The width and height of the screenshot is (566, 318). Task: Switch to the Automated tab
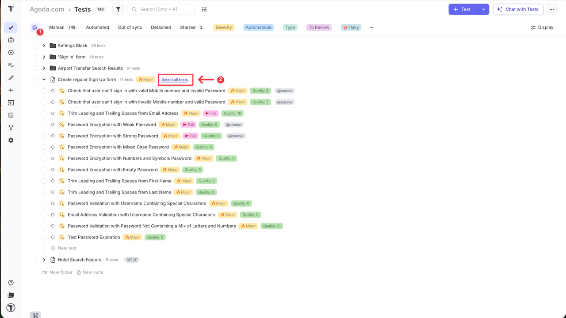(x=97, y=27)
